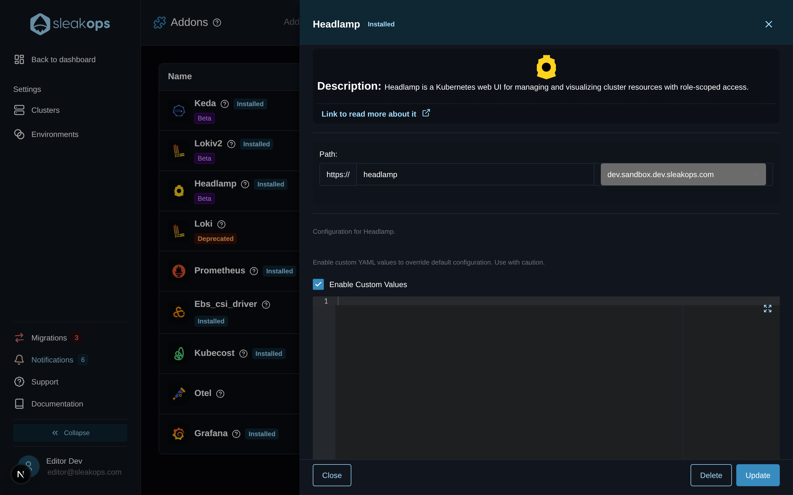793x495 pixels.
Task: Open Migrations in the sidebar
Action: (41, 337)
